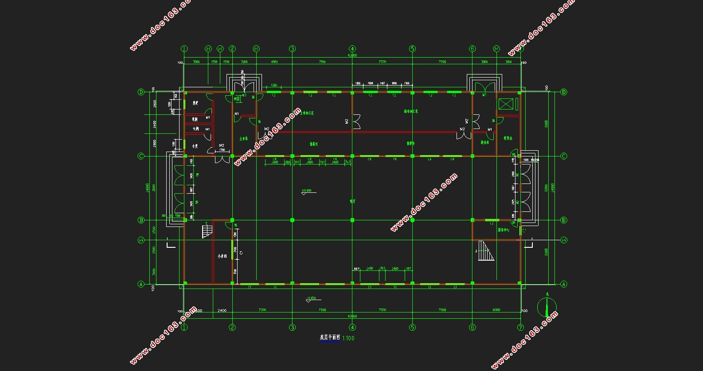703x371 pixels.
Task: Click the 2400 dimension in the bottom dimension row
Action: pyautogui.click(x=222, y=310)
